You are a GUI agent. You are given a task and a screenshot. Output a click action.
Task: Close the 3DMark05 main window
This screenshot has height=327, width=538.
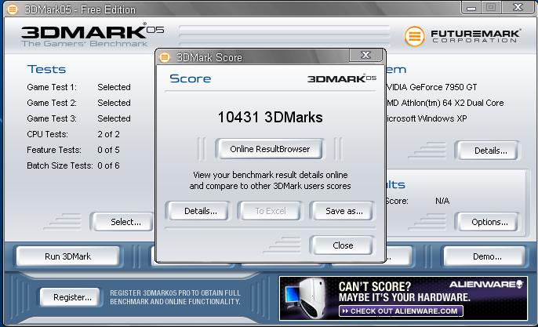tap(518, 7)
